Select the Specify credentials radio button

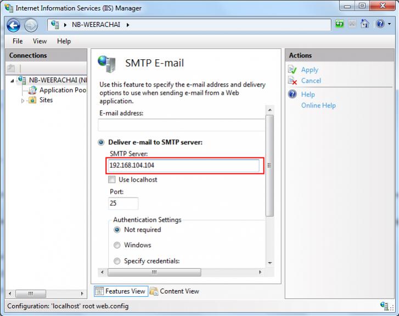117,261
